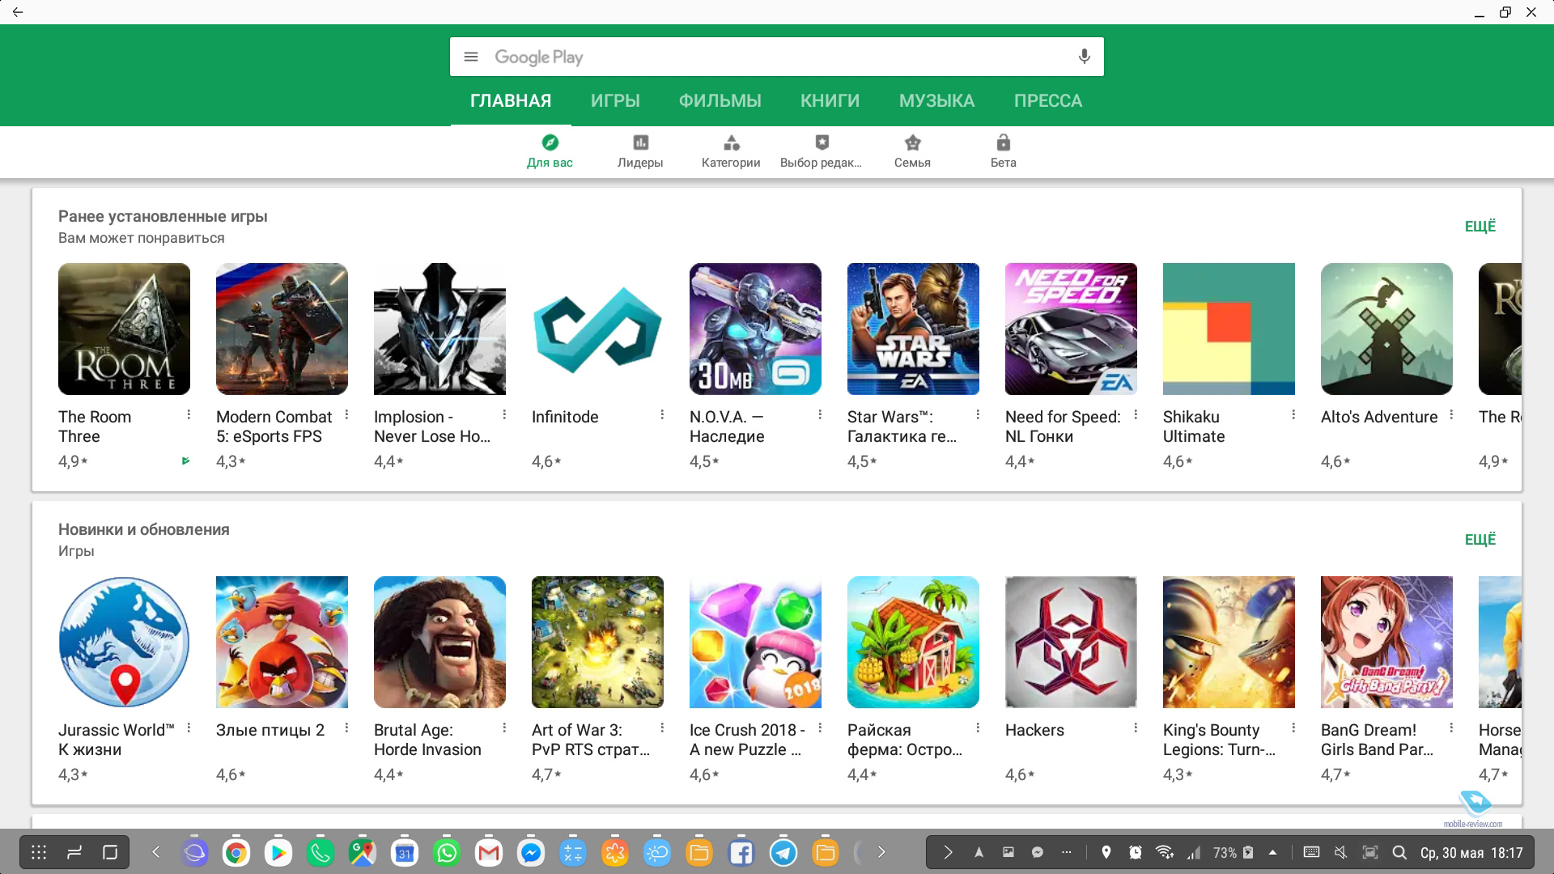Open more options for Shikaku Ultimate
This screenshot has width=1554, height=874.
[1293, 414]
